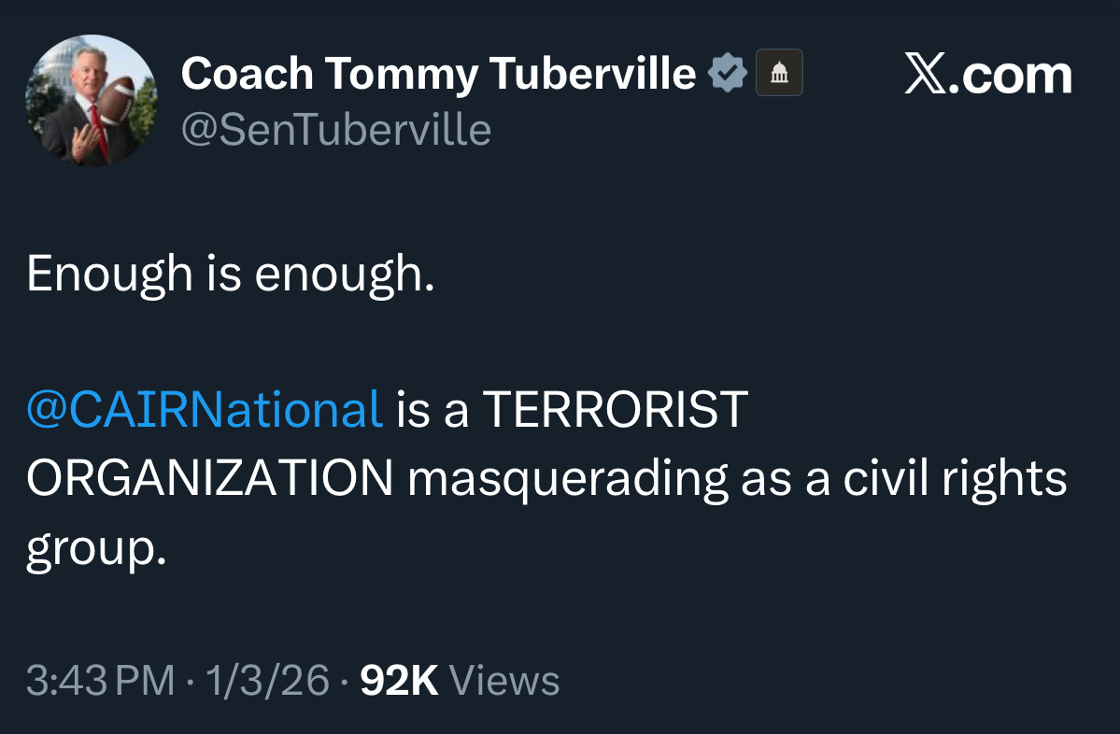1120x734 pixels.
Task: Click the word 'masquerading' in tweet
Action: (567, 479)
